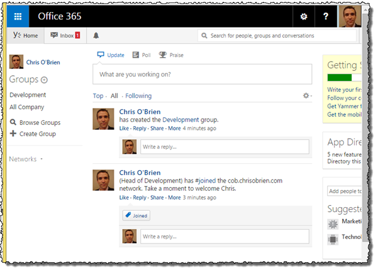The height and width of the screenshot is (273, 378).
Task: Switch feed to Top
Action: [98, 96]
